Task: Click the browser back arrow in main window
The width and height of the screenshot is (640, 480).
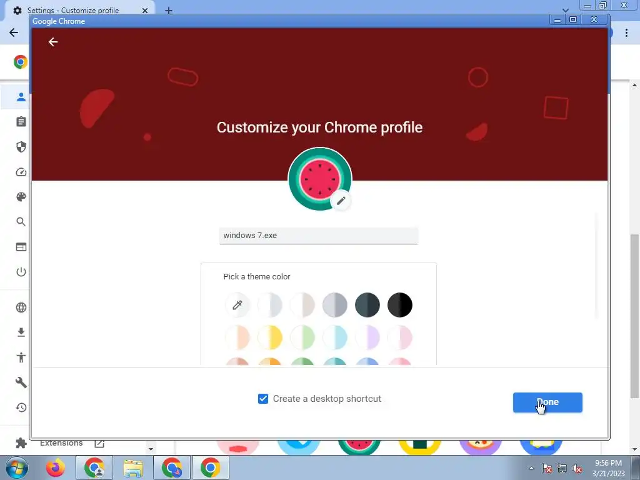Action: point(14,32)
